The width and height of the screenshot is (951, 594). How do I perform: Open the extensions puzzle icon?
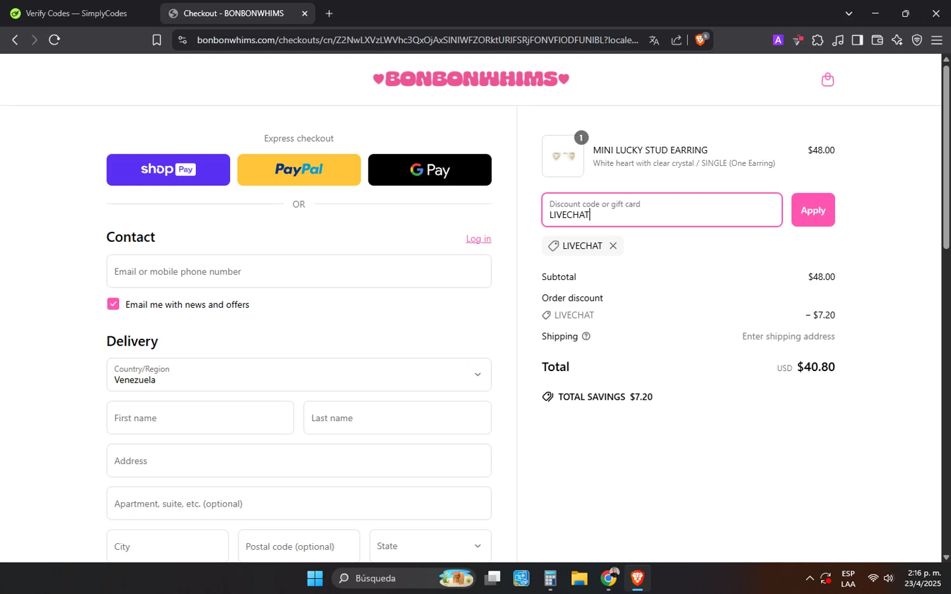(x=818, y=40)
